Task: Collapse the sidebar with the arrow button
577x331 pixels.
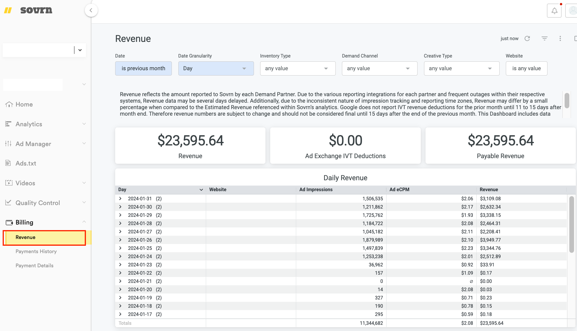Action: (x=91, y=11)
